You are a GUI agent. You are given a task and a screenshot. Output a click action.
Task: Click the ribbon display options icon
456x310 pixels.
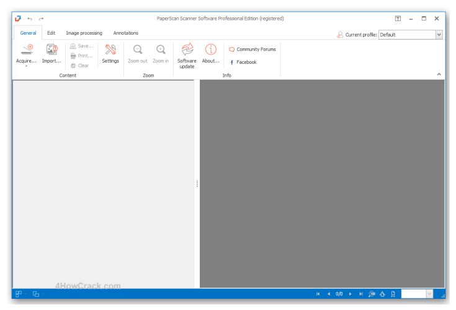click(x=398, y=19)
